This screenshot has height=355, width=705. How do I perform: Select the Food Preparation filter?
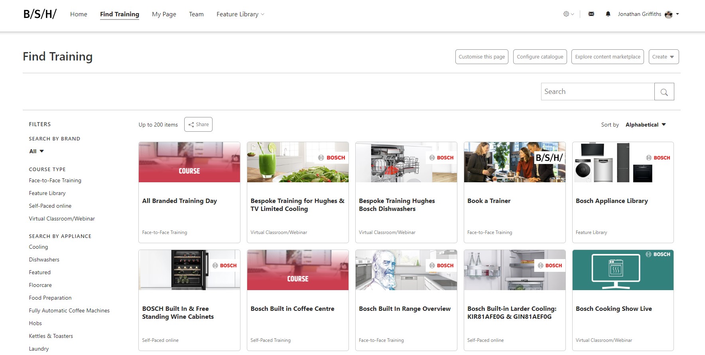click(x=50, y=298)
